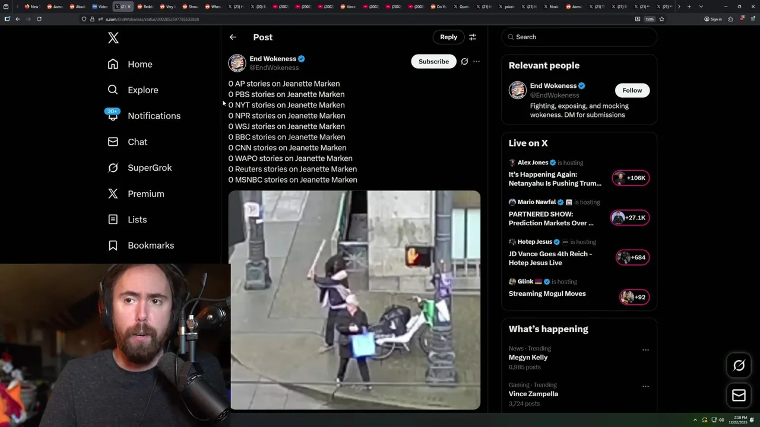The width and height of the screenshot is (760, 427).
Task: Open Notifications with the 20+ badge
Action: pyautogui.click(x=144, y=116)
